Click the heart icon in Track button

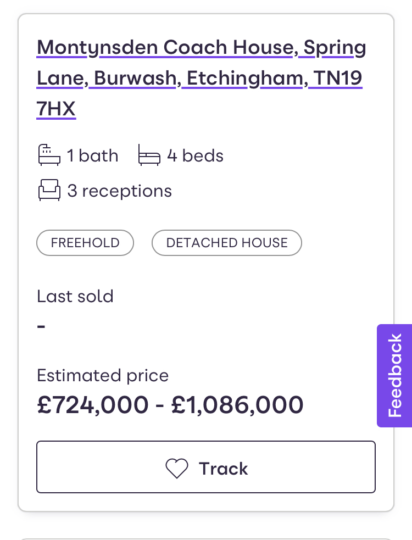click(x=177, y=469)
